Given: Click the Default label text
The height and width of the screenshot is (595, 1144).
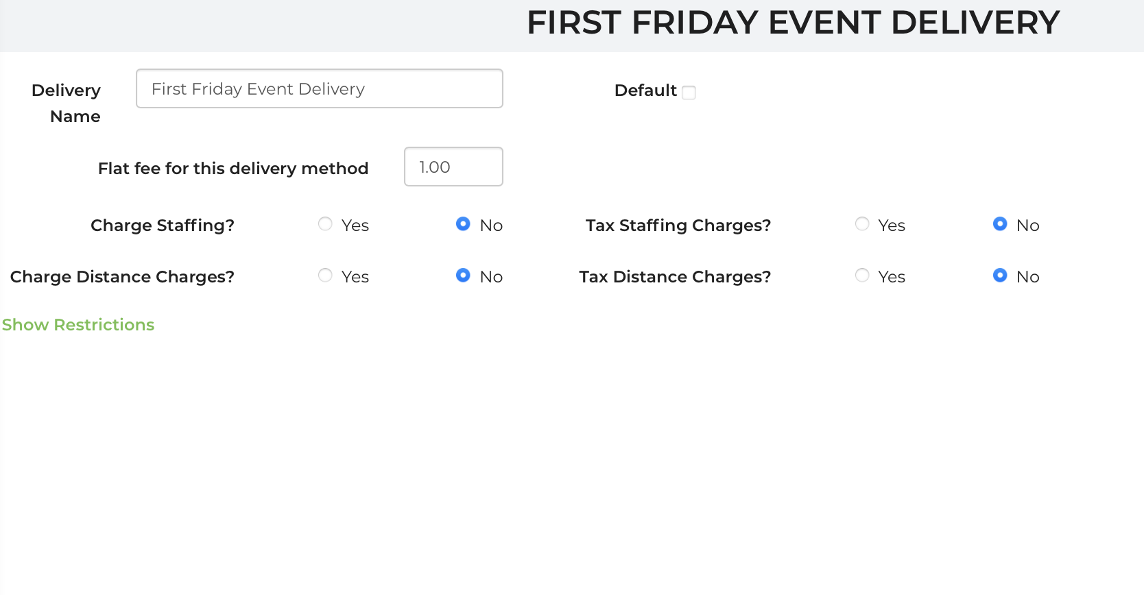Looking at the screenshot, I should tap(645, 90).
